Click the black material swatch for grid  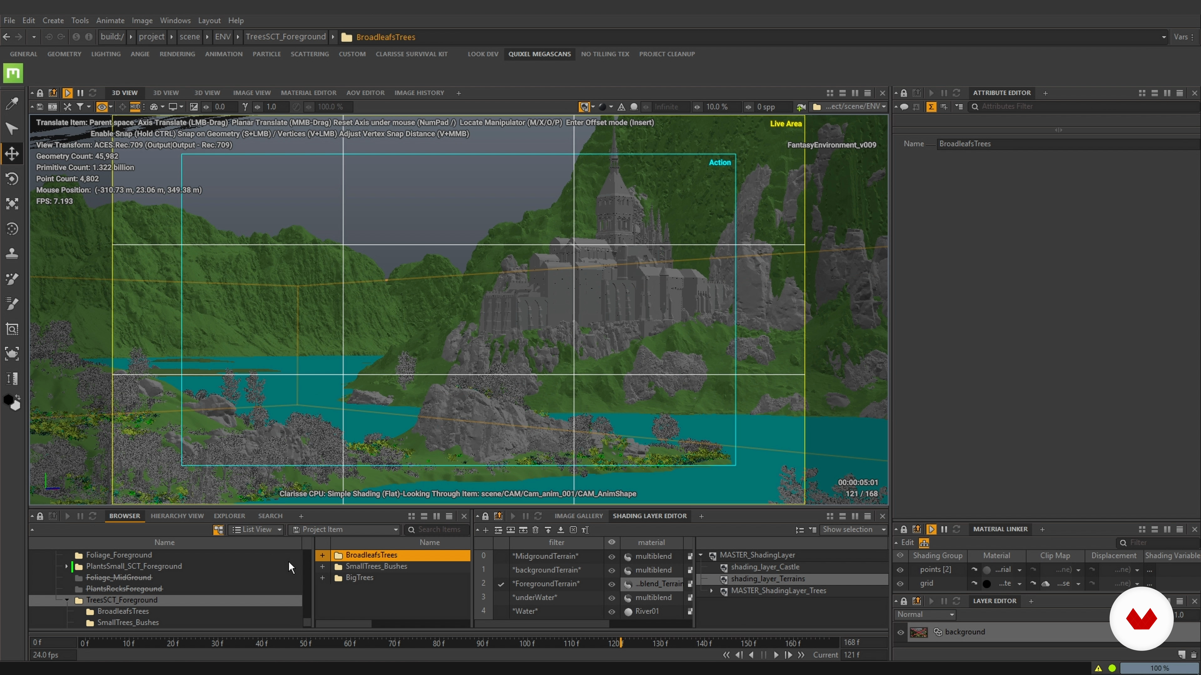click(986, 584)
